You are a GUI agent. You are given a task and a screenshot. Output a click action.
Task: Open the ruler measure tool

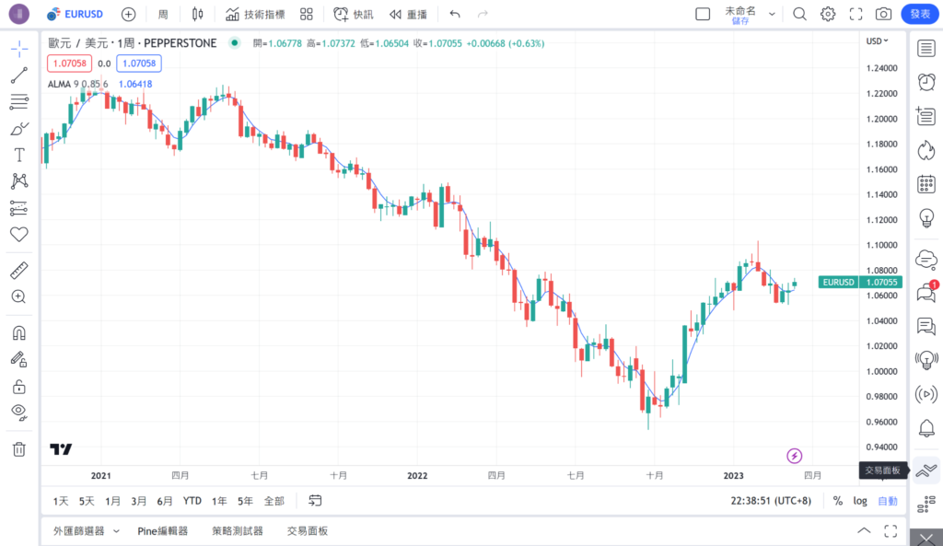[18, 271]
